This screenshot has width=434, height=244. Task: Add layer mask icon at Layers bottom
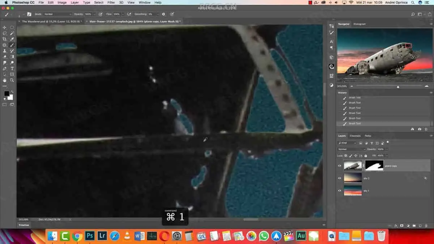tap(402, 226)
